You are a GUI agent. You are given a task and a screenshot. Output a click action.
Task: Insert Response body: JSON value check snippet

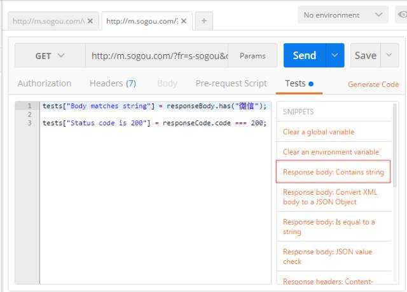334,256
